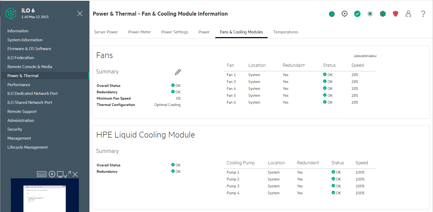Image resolution: width=433 pixels, height=212 pixels.
Task: Click Fans Redundancy OK icon
Action: coord(173,92)
